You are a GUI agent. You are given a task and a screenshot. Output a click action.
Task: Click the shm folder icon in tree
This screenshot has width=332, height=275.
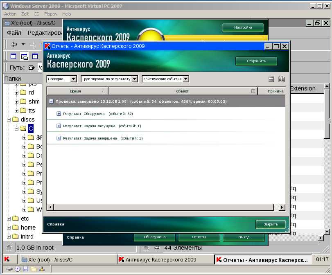click(23, 101)
